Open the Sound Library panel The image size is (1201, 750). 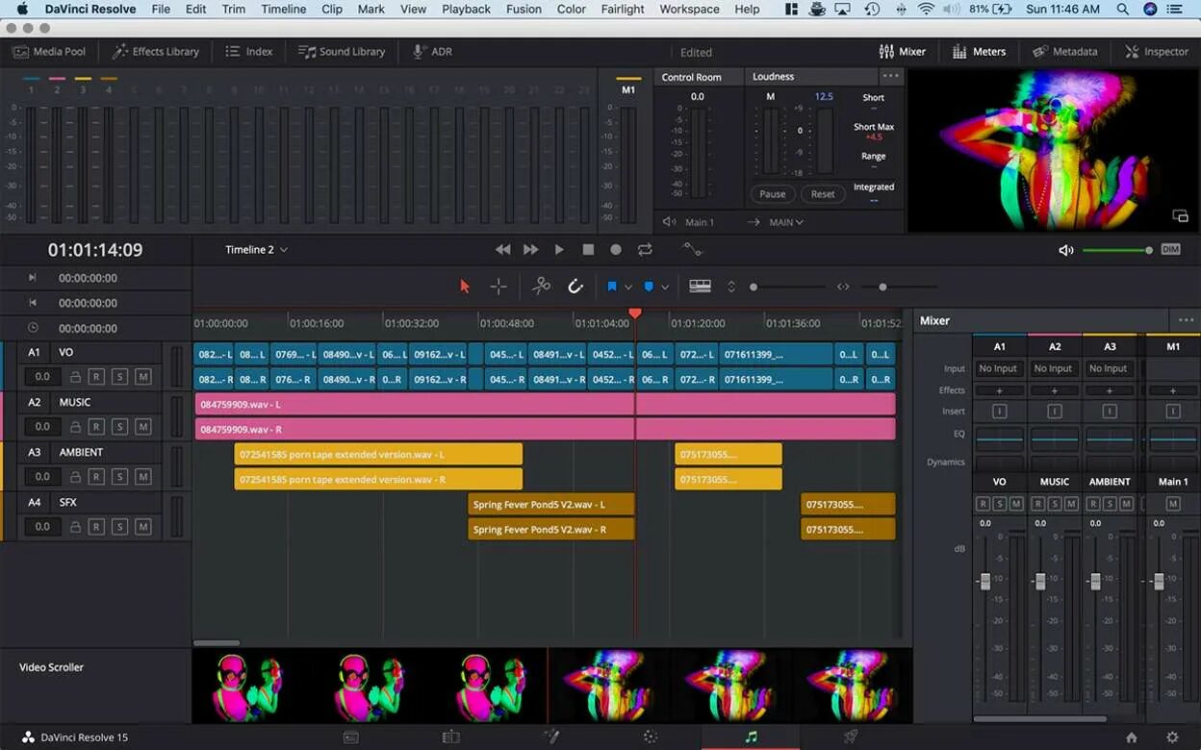pyautogui.click(x=342, y=52)
